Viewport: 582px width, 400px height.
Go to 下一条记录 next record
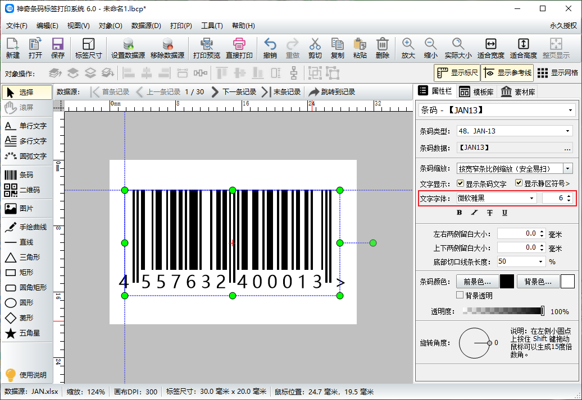[234, 92]
